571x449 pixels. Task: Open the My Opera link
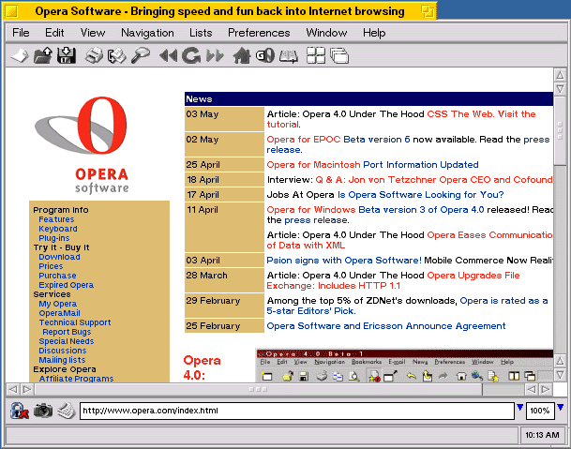(x=57, y=304)
